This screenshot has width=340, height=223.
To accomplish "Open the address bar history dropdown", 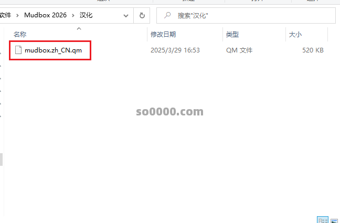I will pos(126,16).
